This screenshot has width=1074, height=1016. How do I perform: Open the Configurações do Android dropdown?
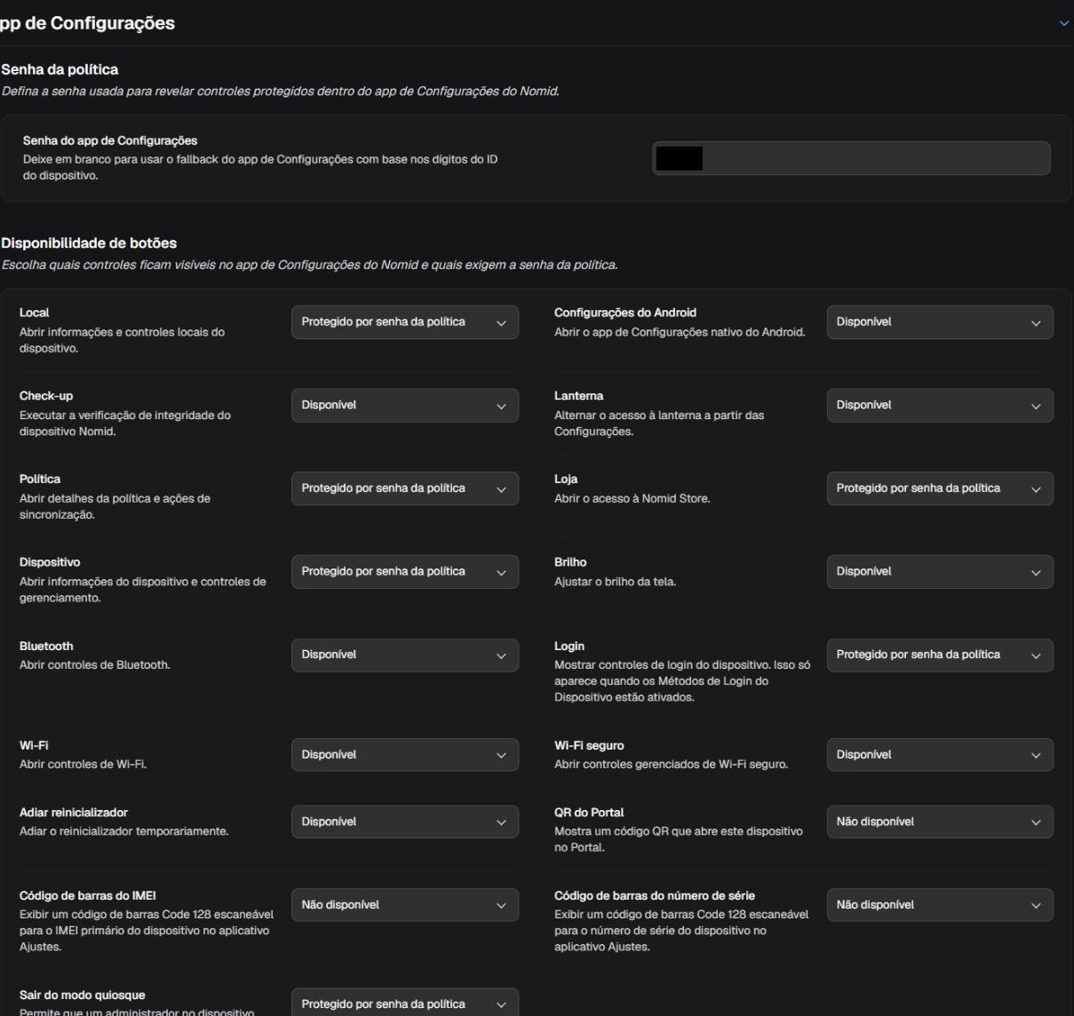pyautogui.click(x=940, y=322)
